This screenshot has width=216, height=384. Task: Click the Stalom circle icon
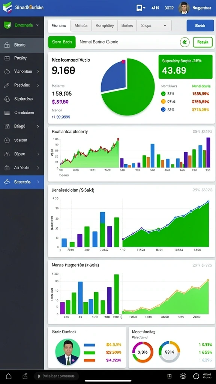(7, 140)
